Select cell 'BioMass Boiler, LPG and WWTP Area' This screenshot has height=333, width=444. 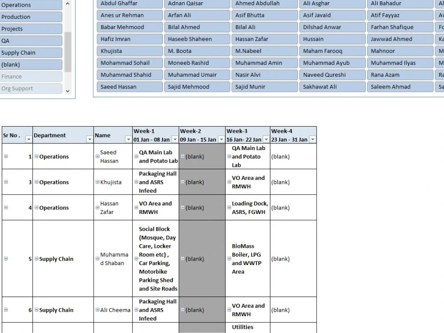click(x=248, y=258)
